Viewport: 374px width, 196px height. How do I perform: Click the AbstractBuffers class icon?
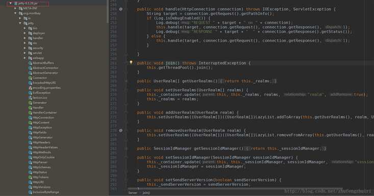[x=30, y=63]
